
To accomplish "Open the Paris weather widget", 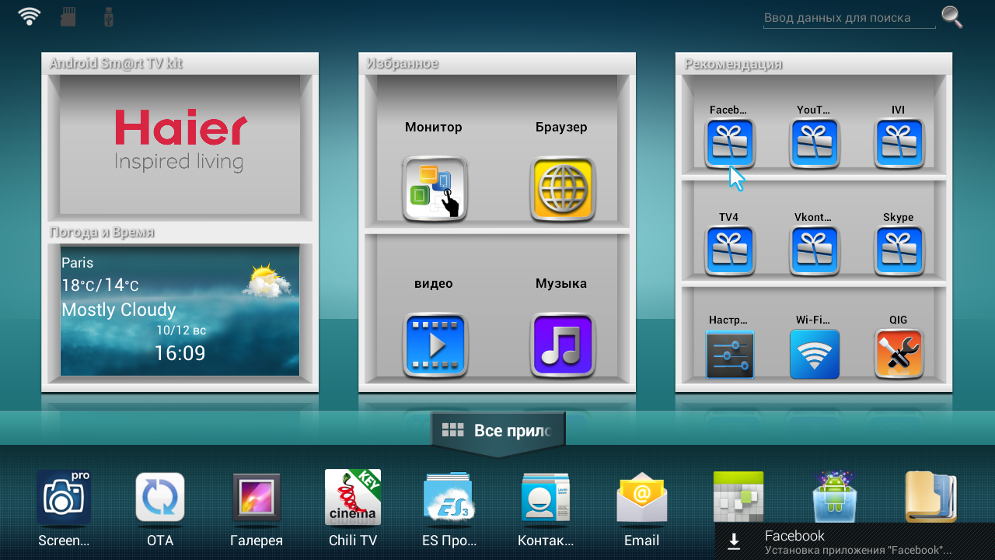I will 180,311.
